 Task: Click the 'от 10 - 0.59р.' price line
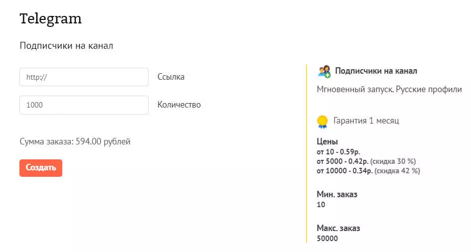coord(338,152)
